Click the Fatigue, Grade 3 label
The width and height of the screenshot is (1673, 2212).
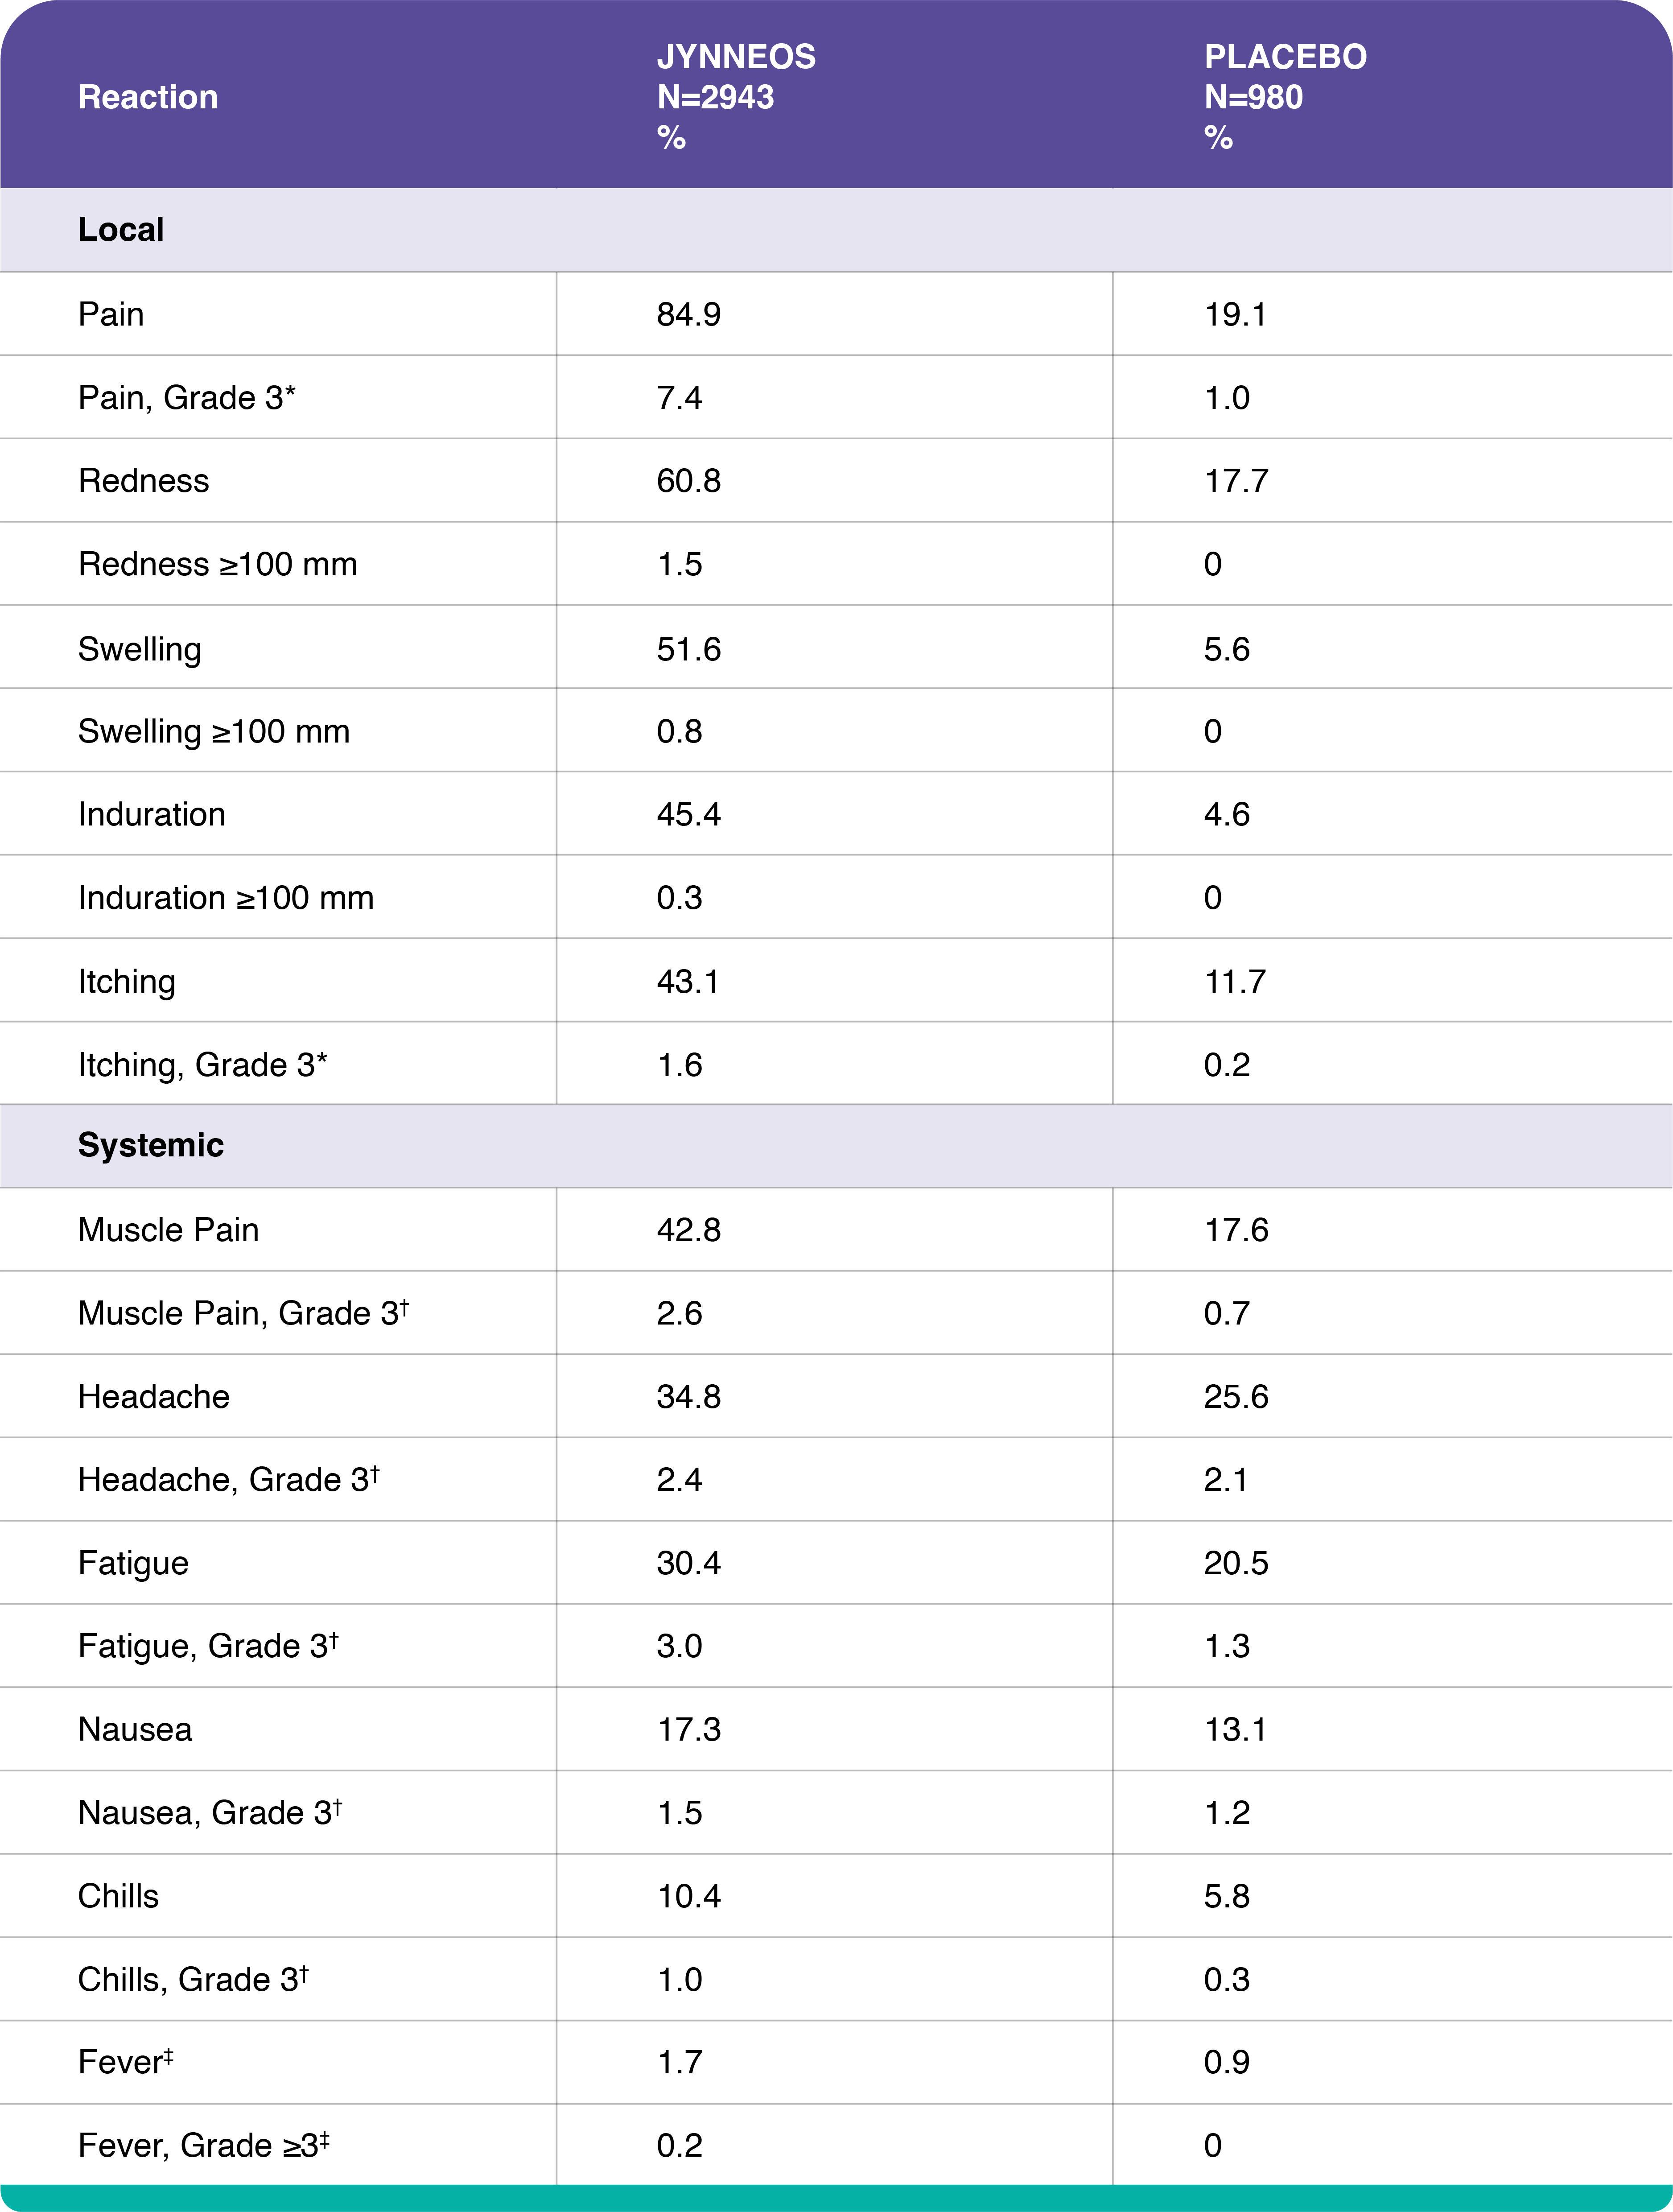tap(208, 1646)
